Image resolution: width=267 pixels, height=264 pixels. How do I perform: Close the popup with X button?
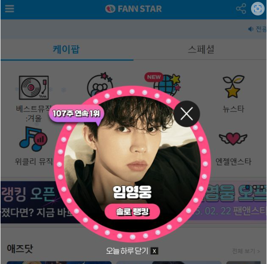[187, 114]
